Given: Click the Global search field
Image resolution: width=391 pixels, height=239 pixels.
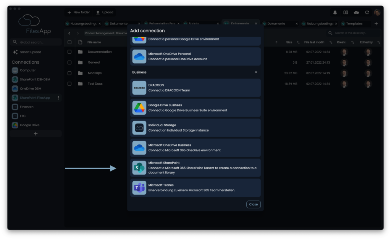Looking at the screenshot, I should click(36, 42).
